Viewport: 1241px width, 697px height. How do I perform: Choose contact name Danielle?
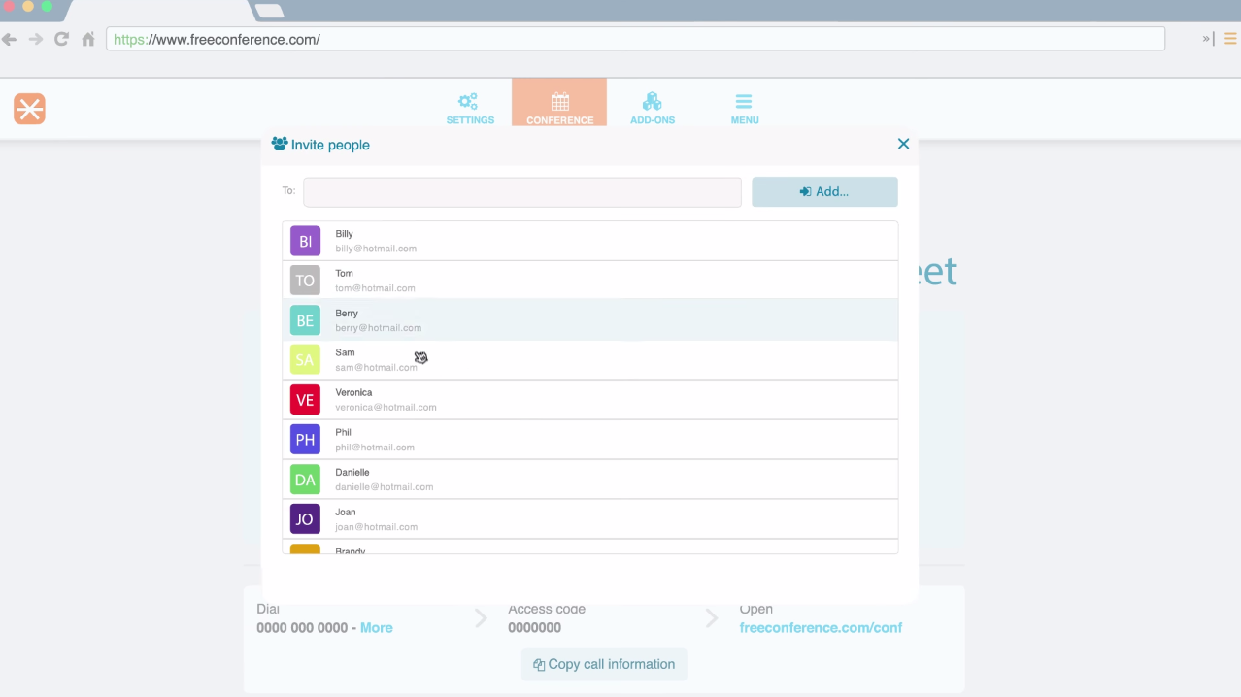click(352, 473)
